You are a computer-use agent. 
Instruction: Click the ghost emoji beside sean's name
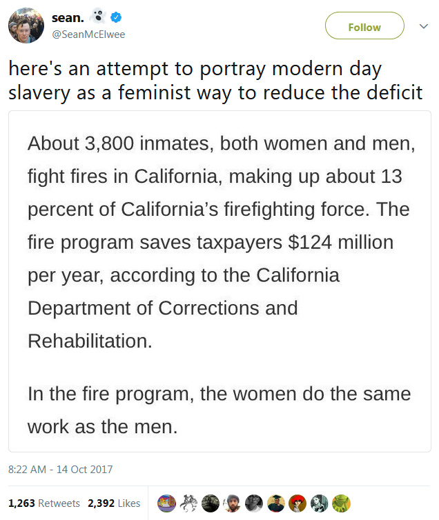point(98,17)
